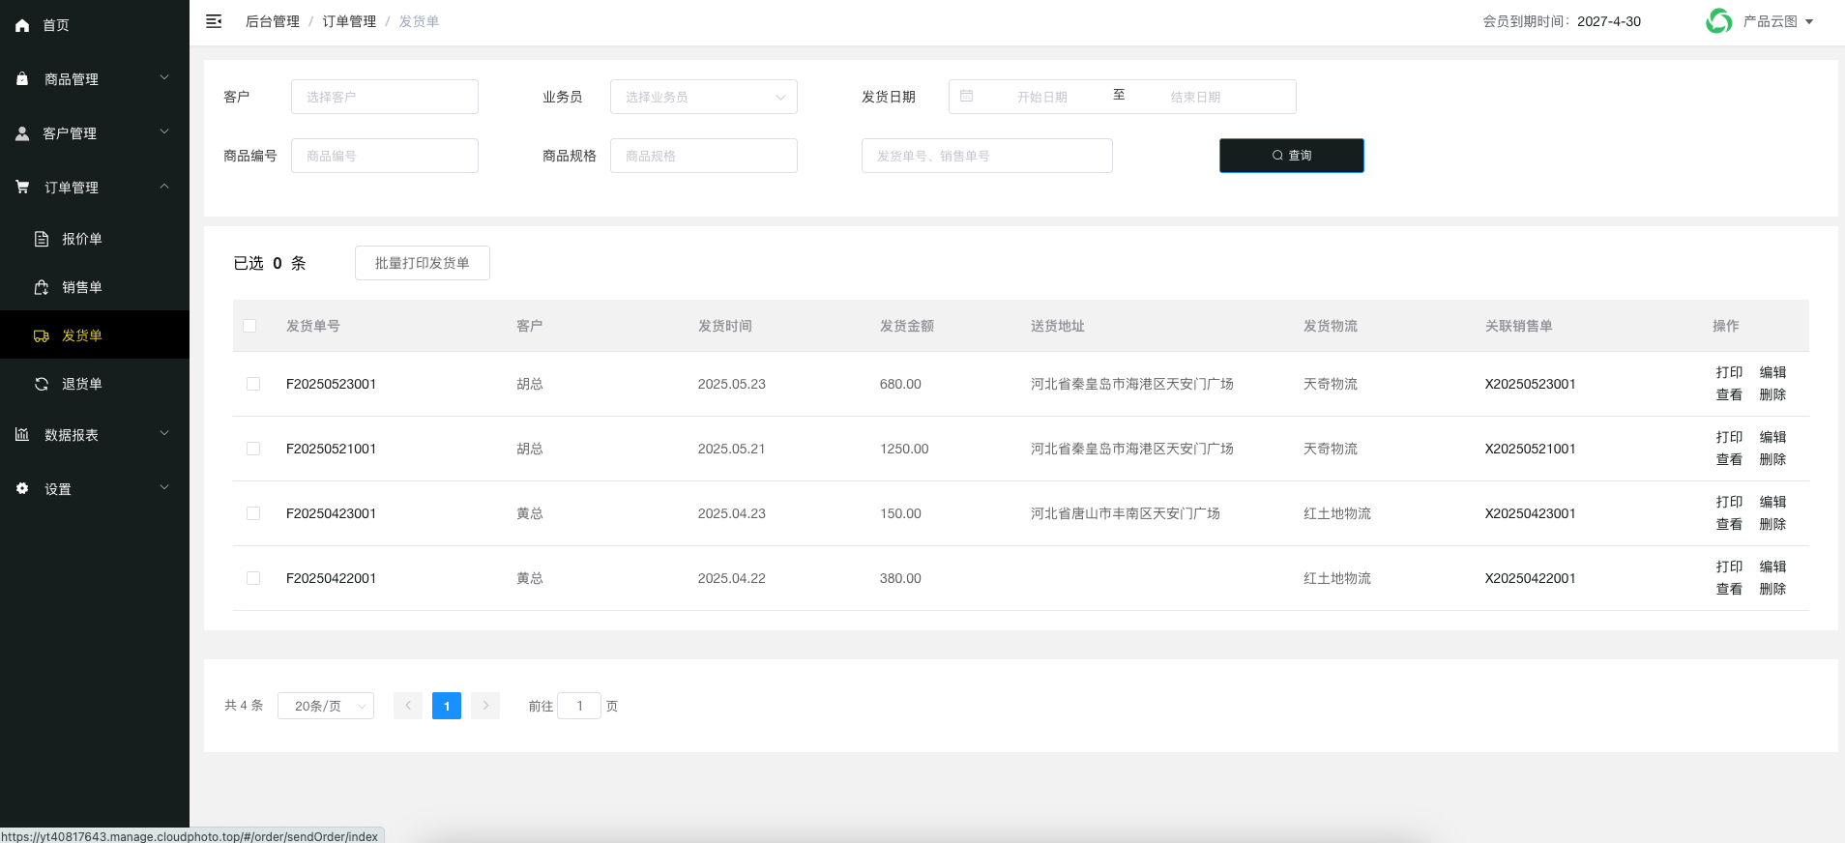This screenshot has height=843, width=1845.
Task: Click the 查询 search button
Action: pyautogui.click(x=1292, y=156)
